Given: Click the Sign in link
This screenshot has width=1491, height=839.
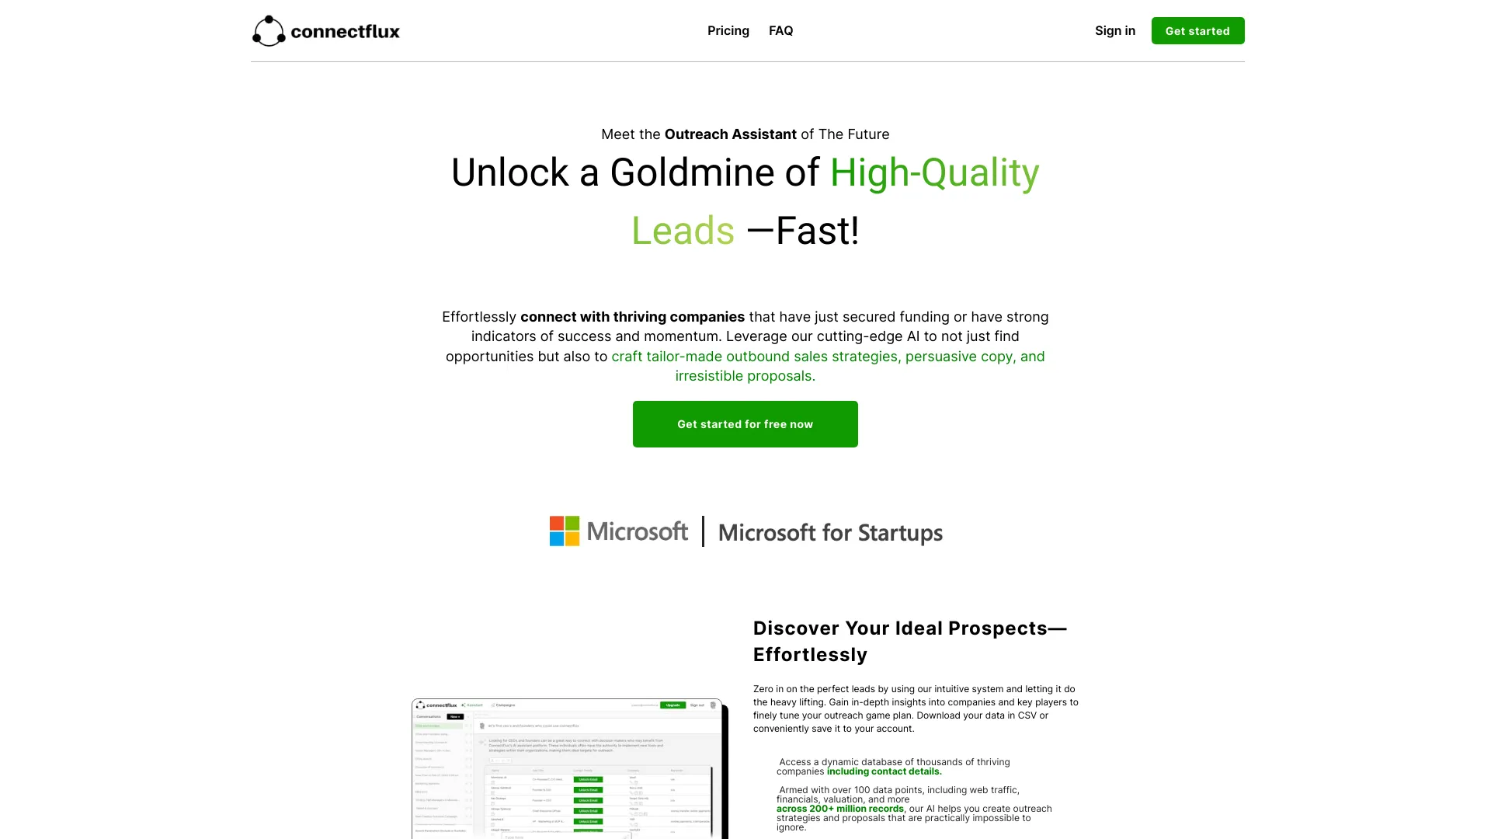Looking at the screenshot, I should (1115, 31).
